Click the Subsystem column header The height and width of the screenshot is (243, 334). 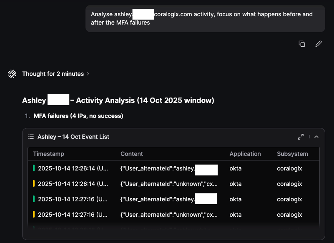tap(292, 154)
